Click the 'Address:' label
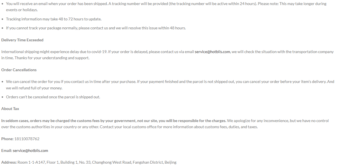337x167 pixels. pos(9,162)
